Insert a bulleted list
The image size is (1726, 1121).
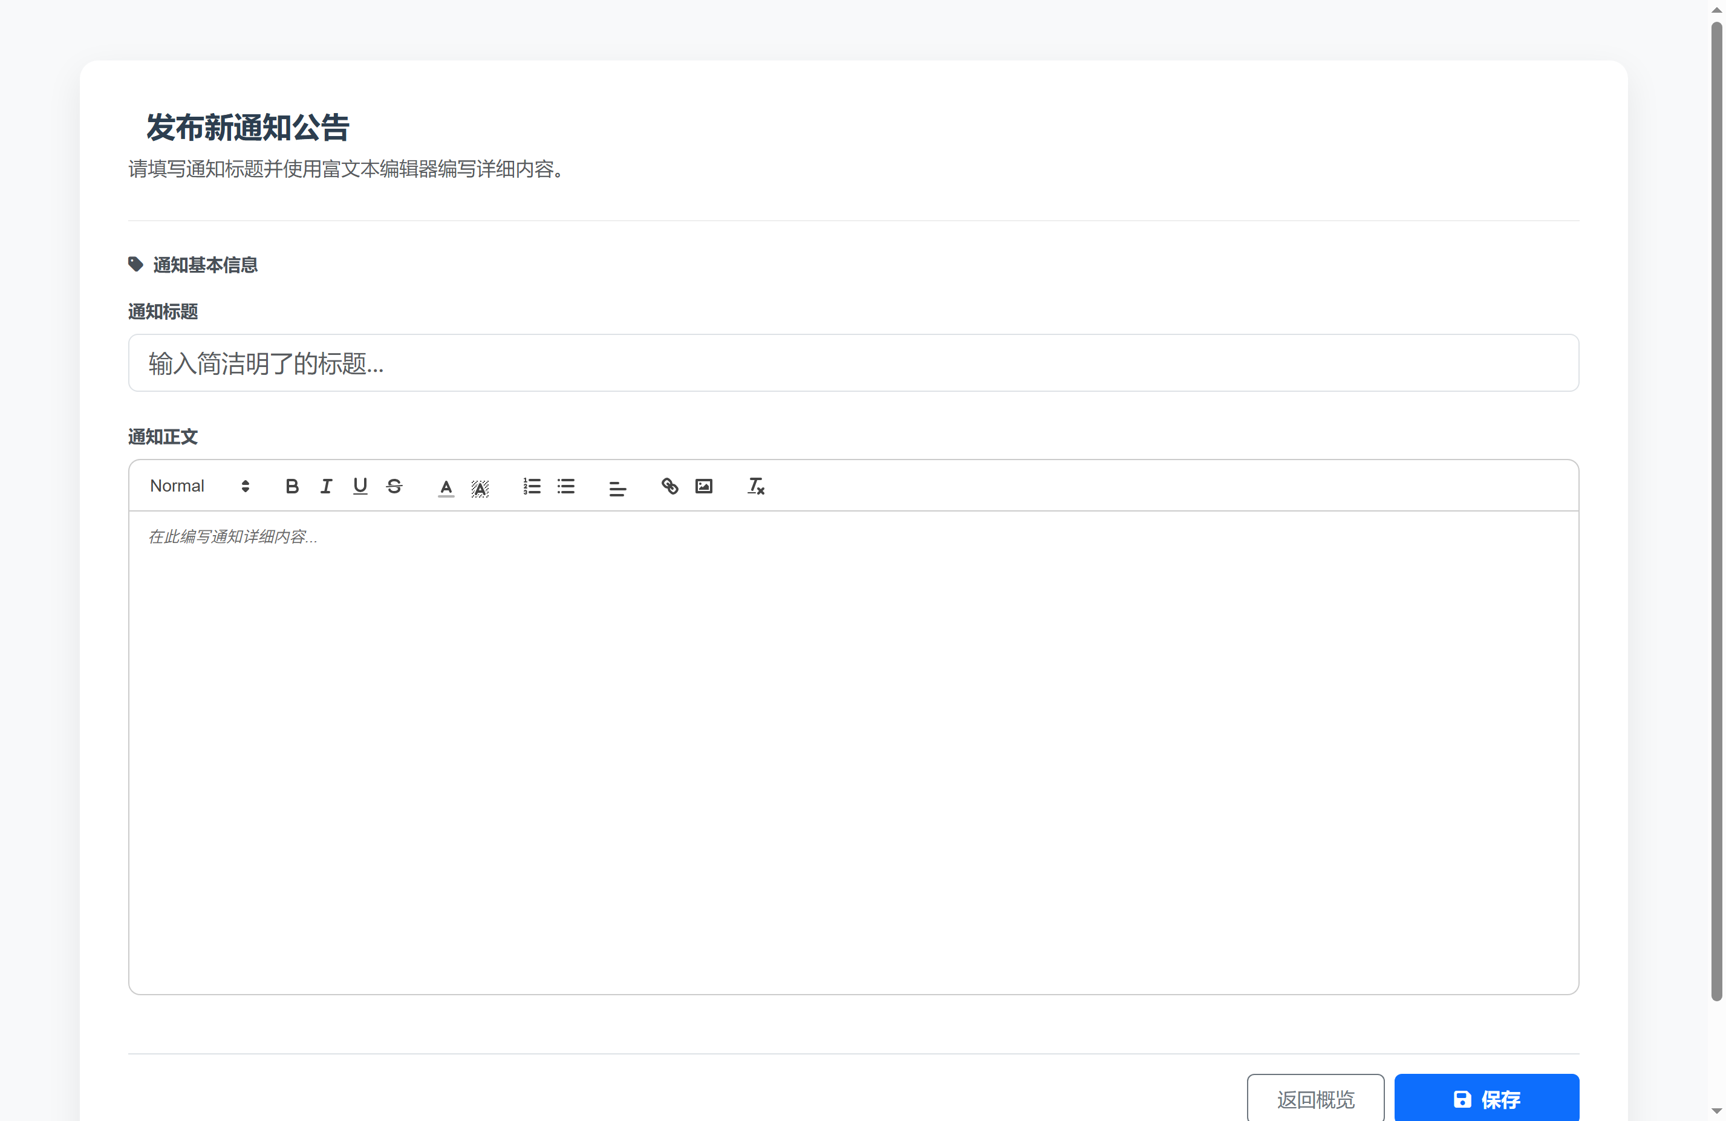point(565,487)
